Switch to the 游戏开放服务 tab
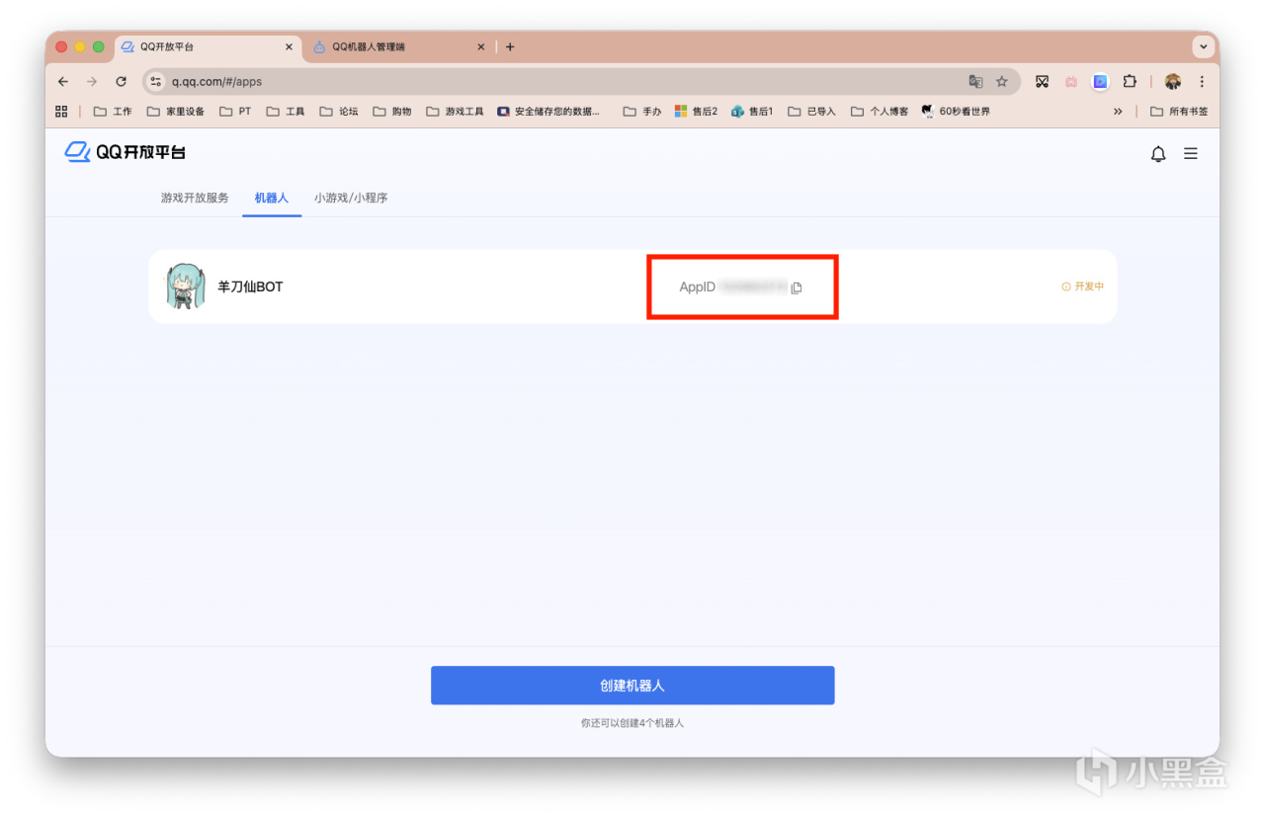Screen dimensions: 1265x817 195,198
